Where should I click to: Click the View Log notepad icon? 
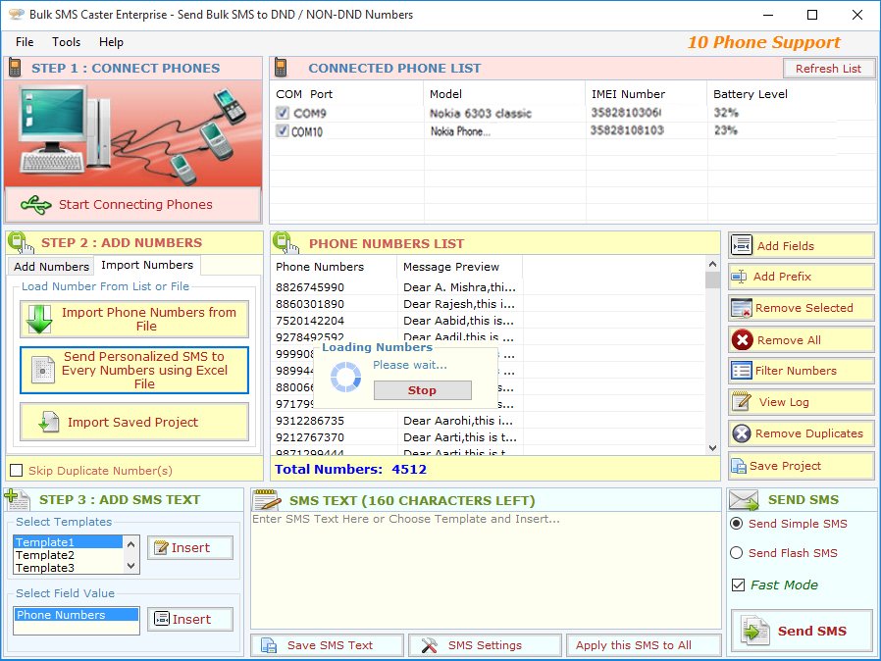[x=741, y=401]
